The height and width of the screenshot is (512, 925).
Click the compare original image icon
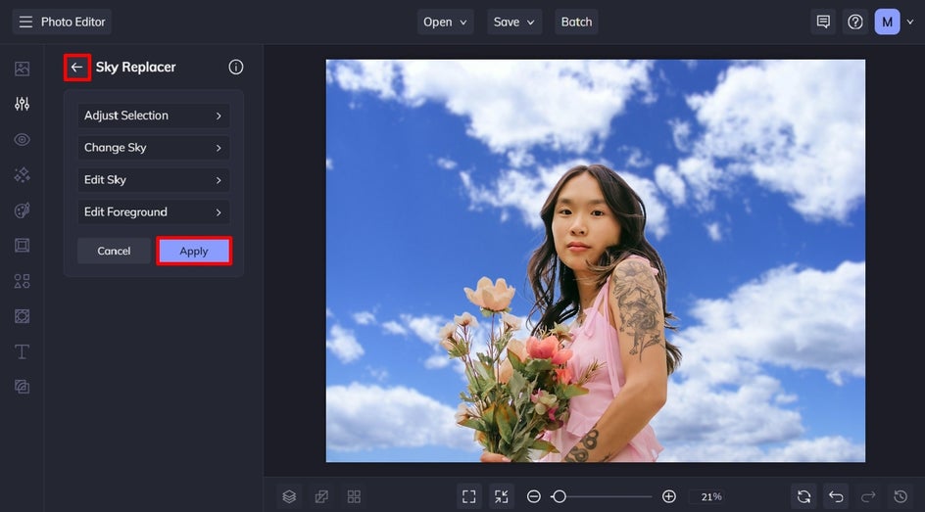(321, 496)
